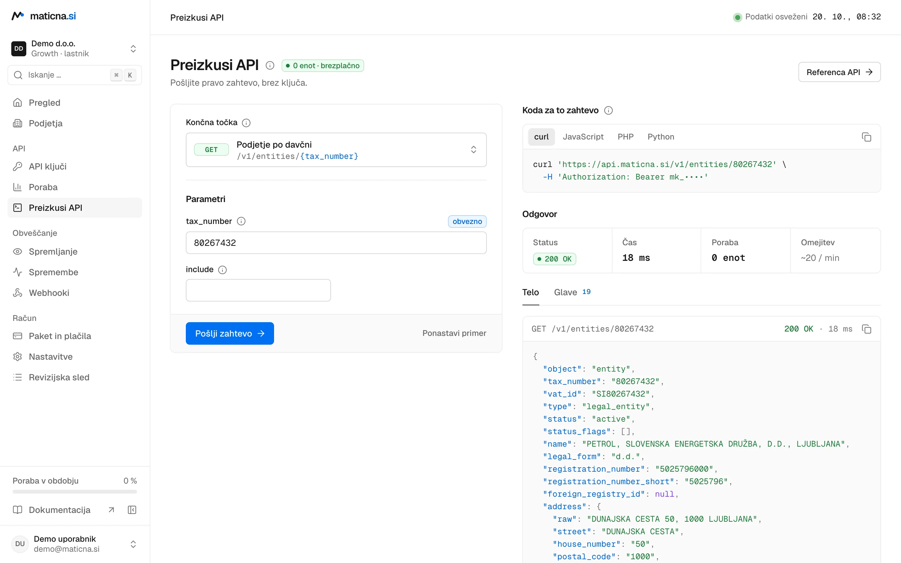Open the Webhooki page

click(74, 293)
